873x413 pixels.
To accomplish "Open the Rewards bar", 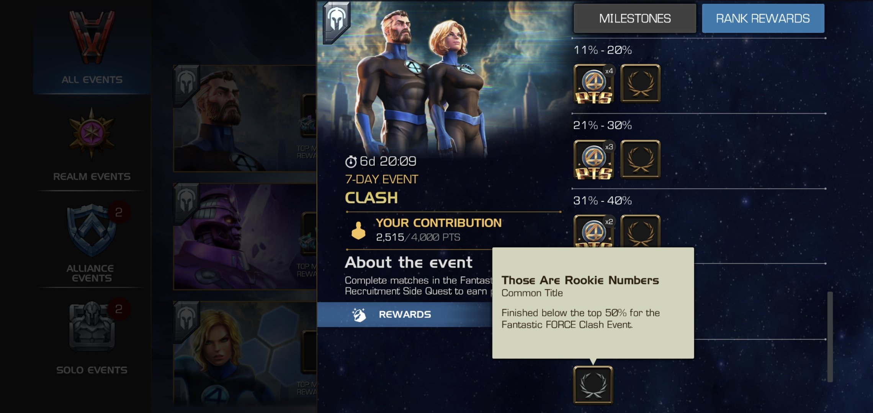I will (405, 314).
